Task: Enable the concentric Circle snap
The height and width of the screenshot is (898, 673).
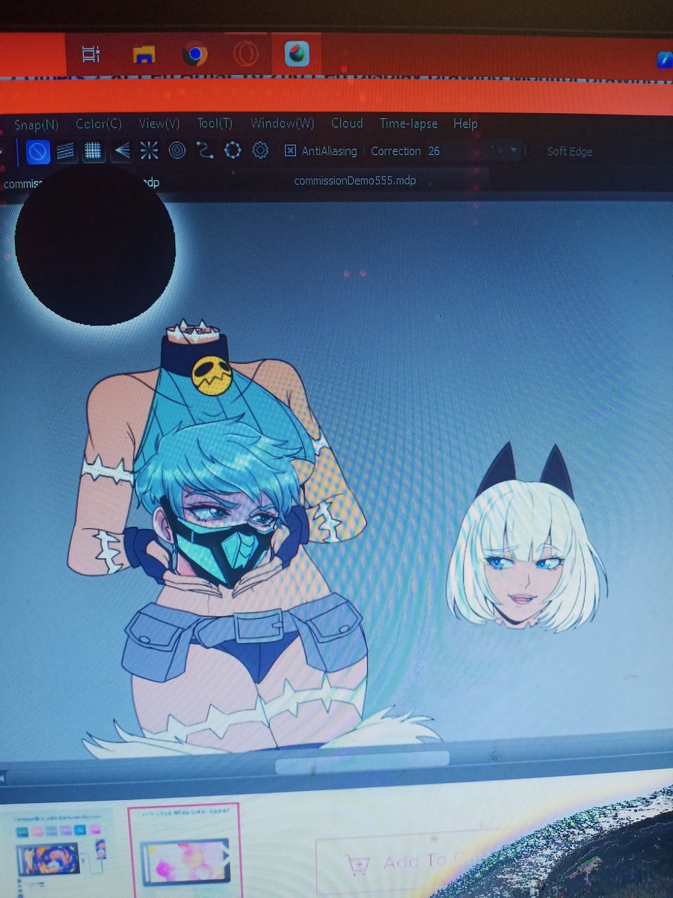Action: [x=177, y=151]
